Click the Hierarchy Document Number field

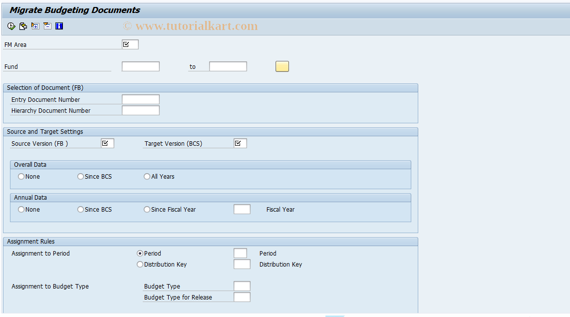pyautogui.click(x=141, y=110)
